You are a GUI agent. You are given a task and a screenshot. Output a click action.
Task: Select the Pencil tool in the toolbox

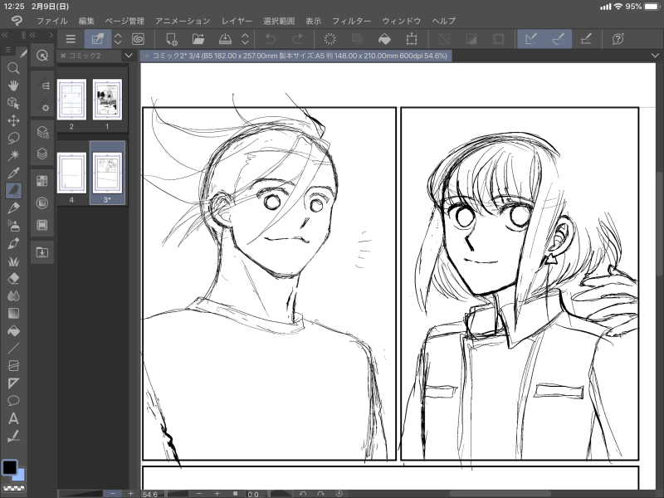point(13,208)
